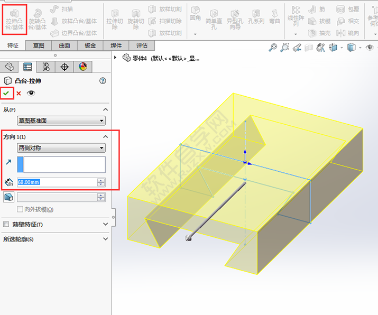Click the Fillet (圆角) tool
This screenshot has width=378, height=315.
(x=195, y=14)
